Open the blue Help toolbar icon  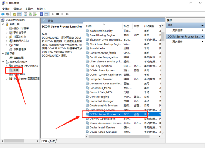[x=41, y=14]
